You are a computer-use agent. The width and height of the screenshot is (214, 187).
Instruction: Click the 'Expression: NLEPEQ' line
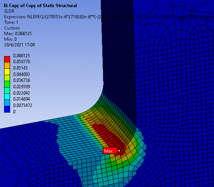[109, 17]
